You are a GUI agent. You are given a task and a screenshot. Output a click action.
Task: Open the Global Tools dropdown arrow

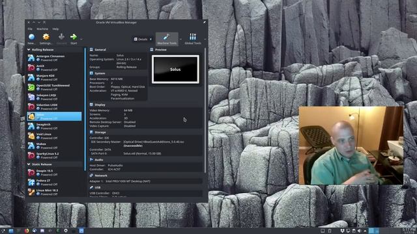point(205,39)
